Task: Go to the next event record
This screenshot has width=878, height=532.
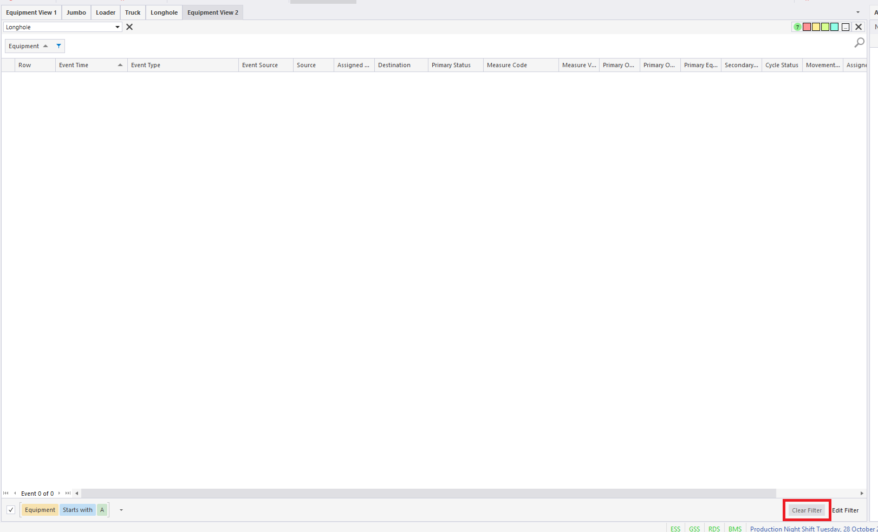Action: point(60,494)
